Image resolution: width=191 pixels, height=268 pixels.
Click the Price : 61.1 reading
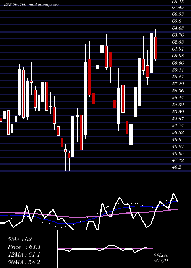point(24,247)
